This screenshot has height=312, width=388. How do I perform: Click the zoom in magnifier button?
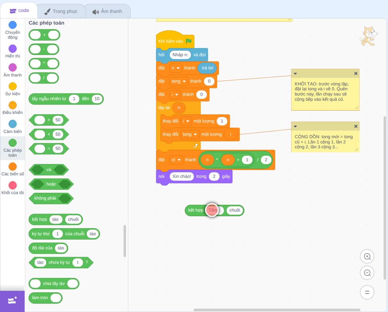[367, 257]
